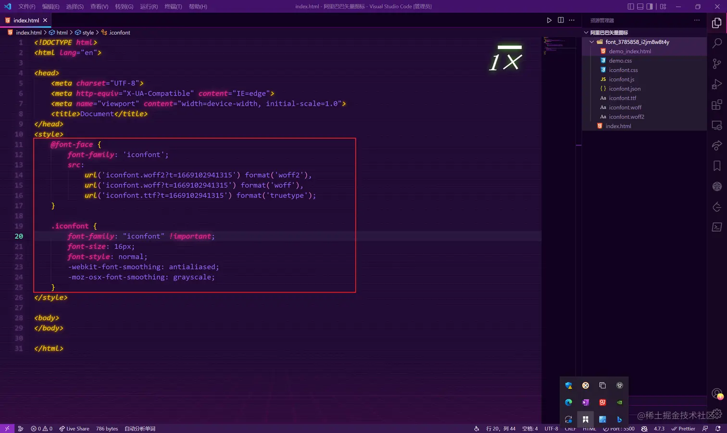Open the Search view in the activity bar
This screenshot has height=433, width=727.
point(716,43)
